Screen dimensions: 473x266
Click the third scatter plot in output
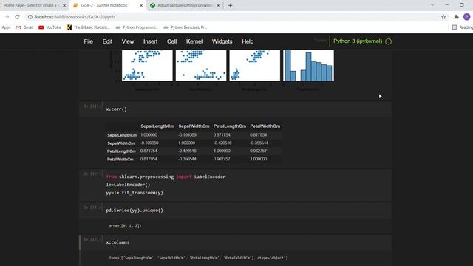tap(254, 66)
